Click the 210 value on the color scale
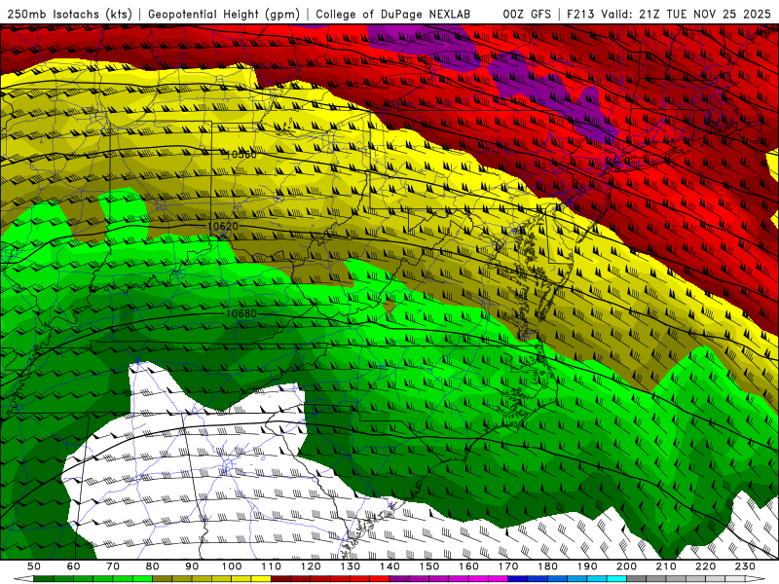The width and height of the screenshot is (779, 584). [666, 566]
